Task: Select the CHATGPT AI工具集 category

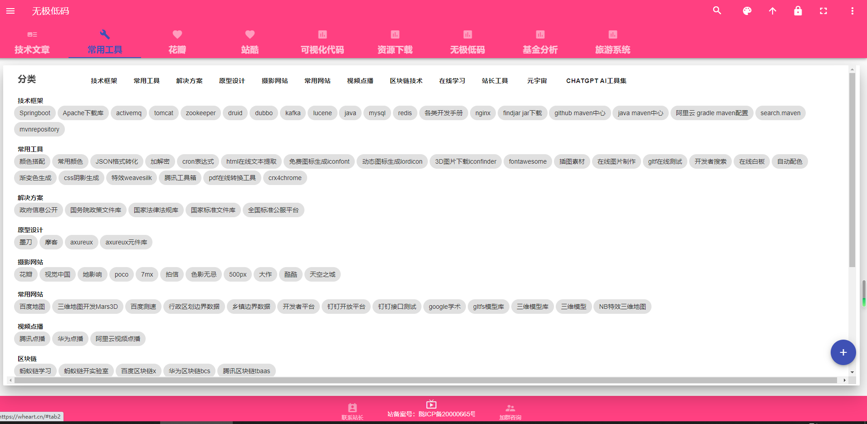Action: 596,81
